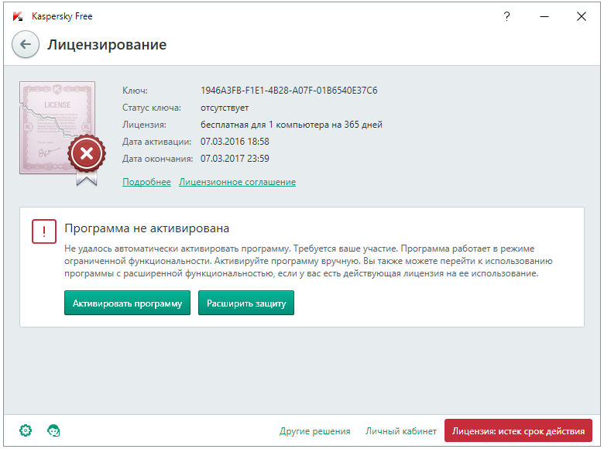Image resolution: width=604 pixels, height=449 pixels.
Task: Click the 'Дата окончания:' label
Action: pos(157,159)
